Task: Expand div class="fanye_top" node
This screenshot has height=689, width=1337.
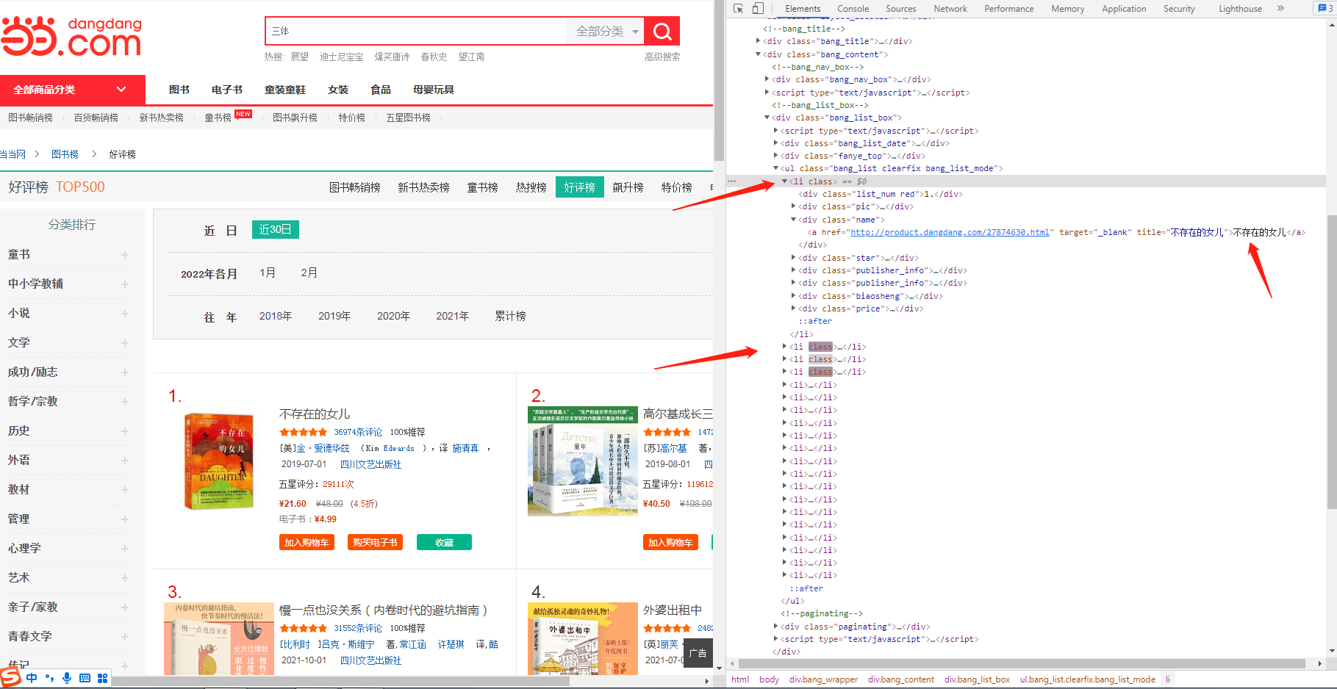Action: point(775,155)
